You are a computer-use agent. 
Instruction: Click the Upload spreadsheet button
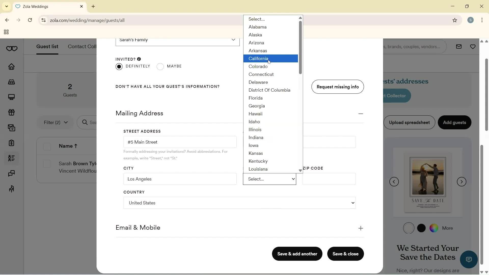coord(409,122)
